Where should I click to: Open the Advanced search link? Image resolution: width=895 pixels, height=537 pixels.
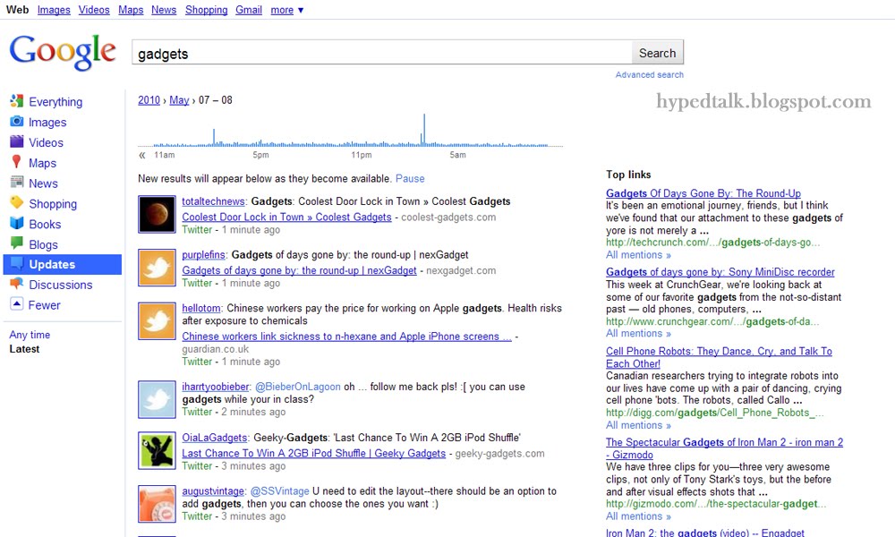coord(649,75)
